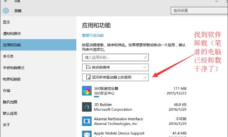Click the Akamai NetSession Interface icon

pos(87,121)
